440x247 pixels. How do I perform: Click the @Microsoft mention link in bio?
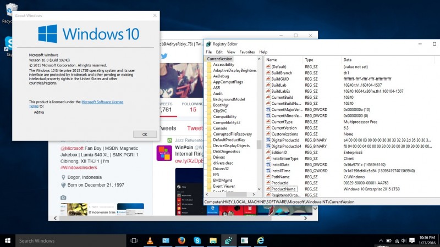click(x=72, y=148)
